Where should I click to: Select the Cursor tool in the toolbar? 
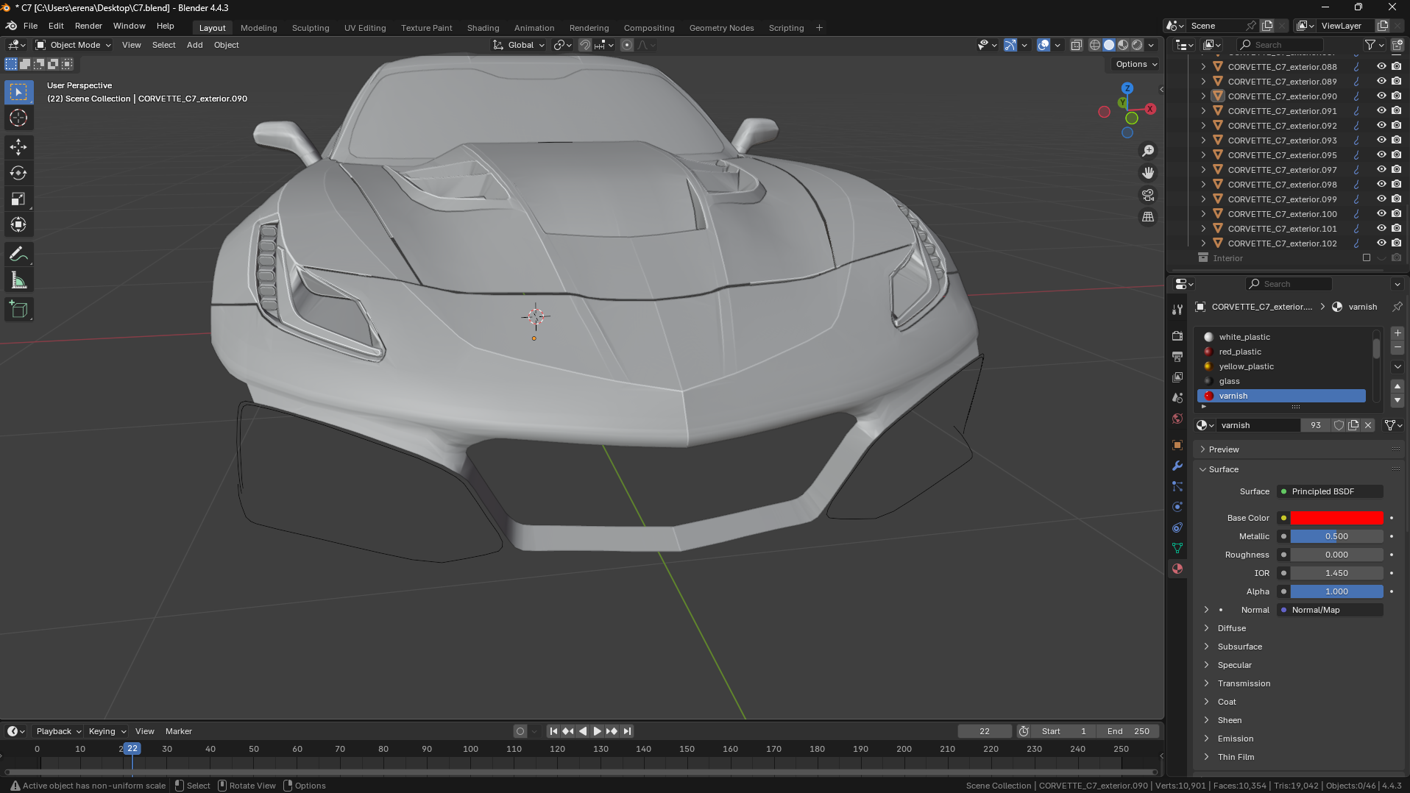pos(18,118)
